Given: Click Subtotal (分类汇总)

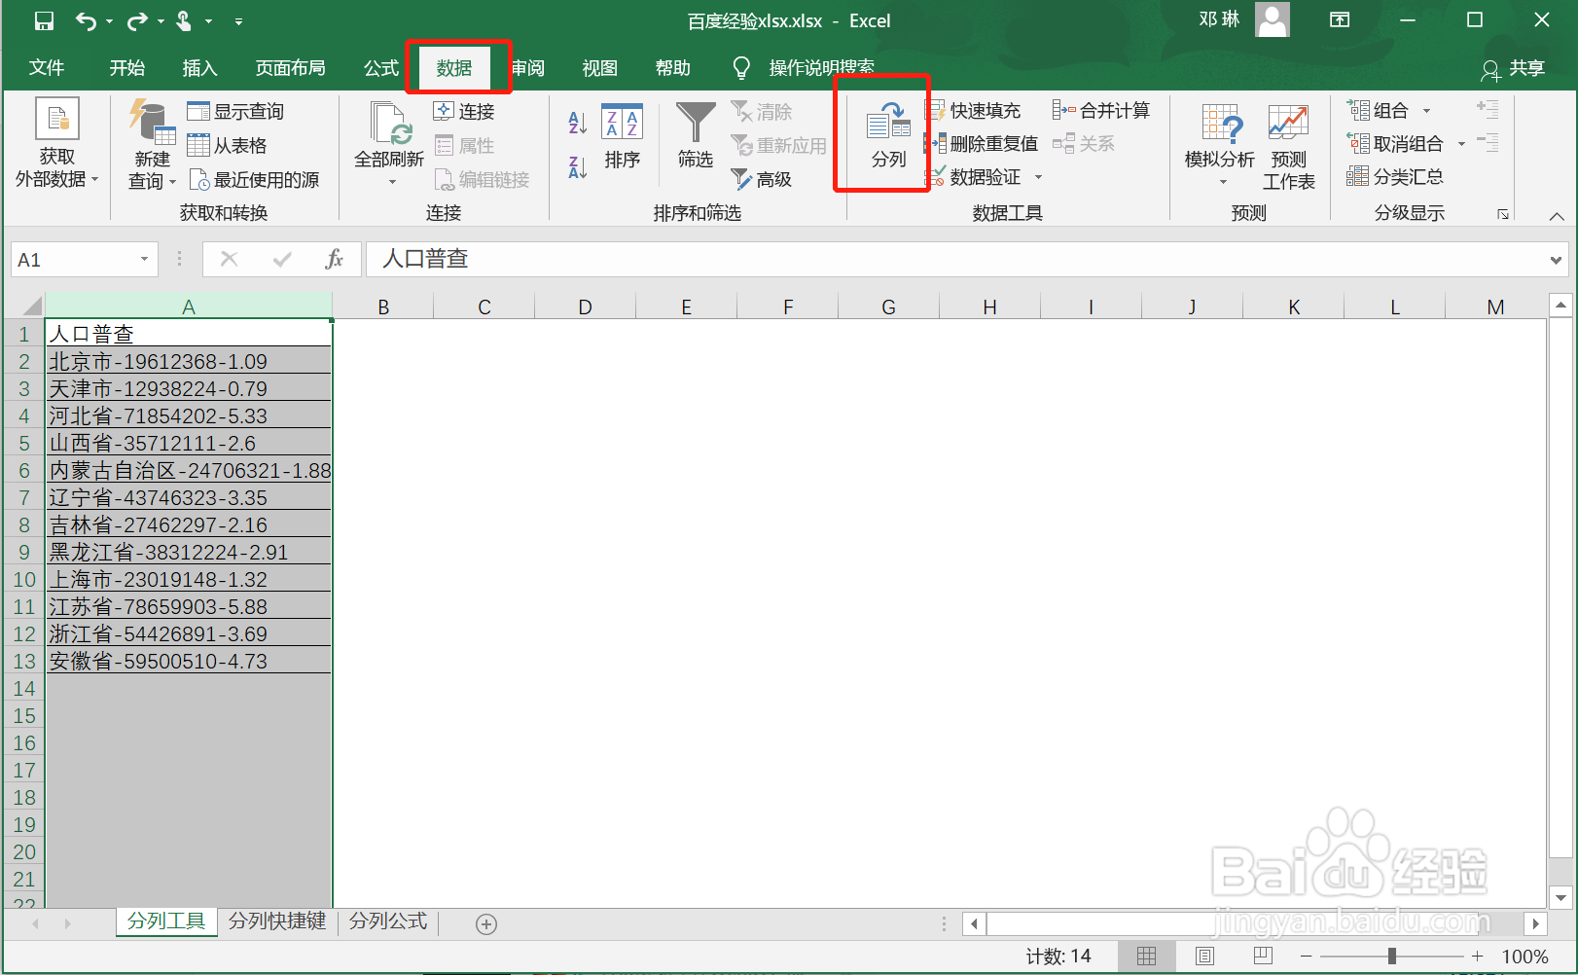Looking at the screenshot, I should [x=1395, y=176].
